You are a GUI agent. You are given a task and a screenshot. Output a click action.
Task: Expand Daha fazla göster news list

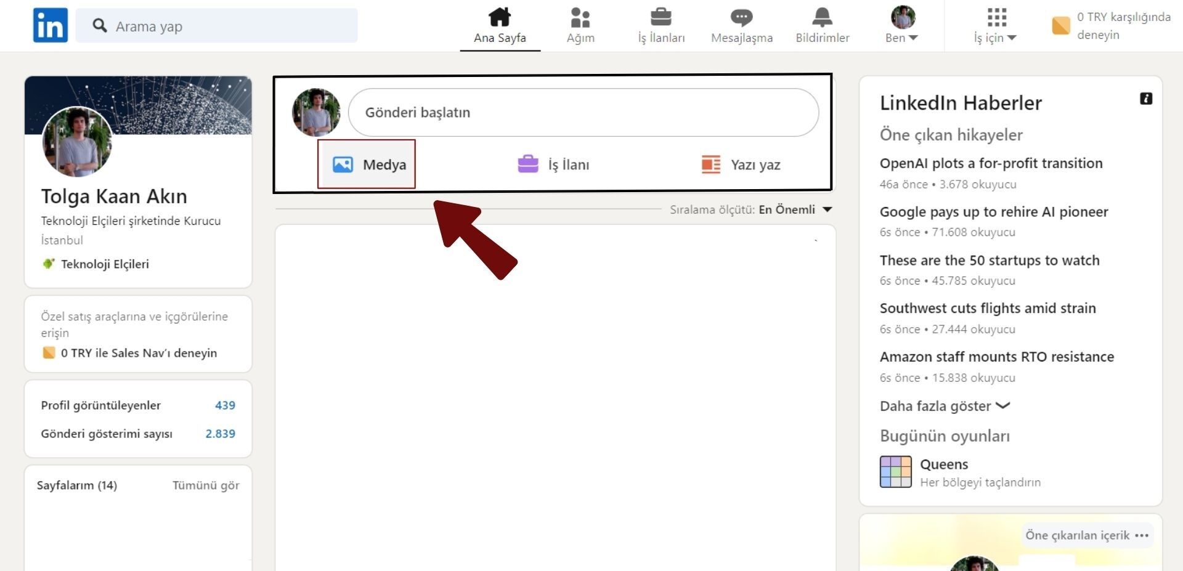pos(945,406)
